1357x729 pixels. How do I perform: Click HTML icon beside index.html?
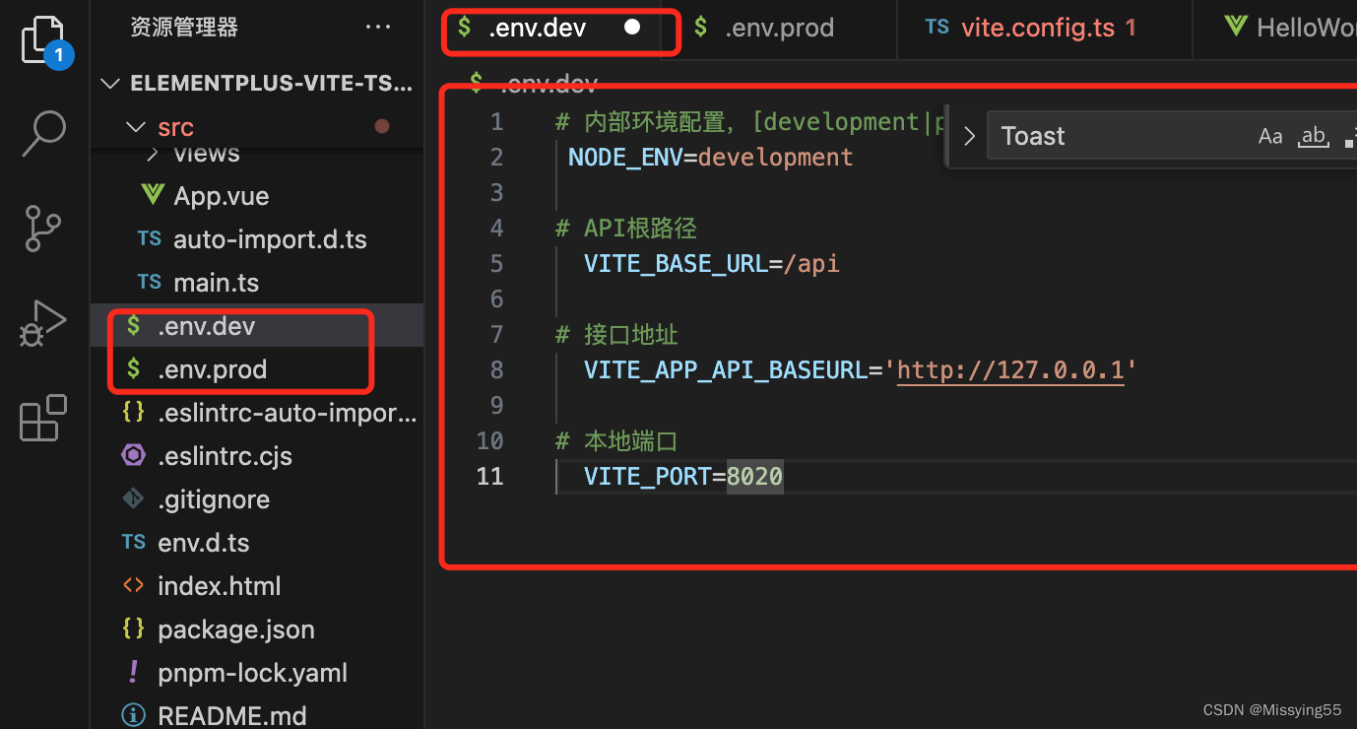coord(133,585)
